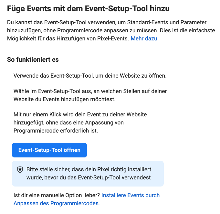Viewport: 220px width, 214px height.
Task: Select the 'So funktioniert es' subheading
Action: (x=33, y=59)
